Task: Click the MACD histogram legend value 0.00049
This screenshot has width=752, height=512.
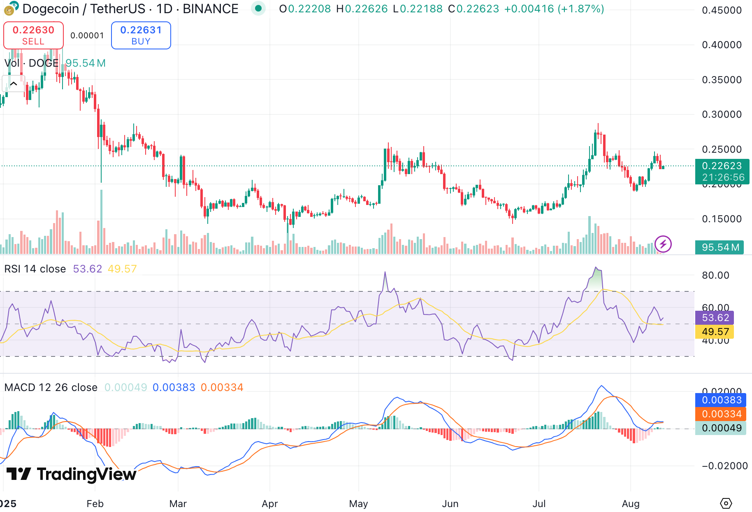Action: [126, 387]
